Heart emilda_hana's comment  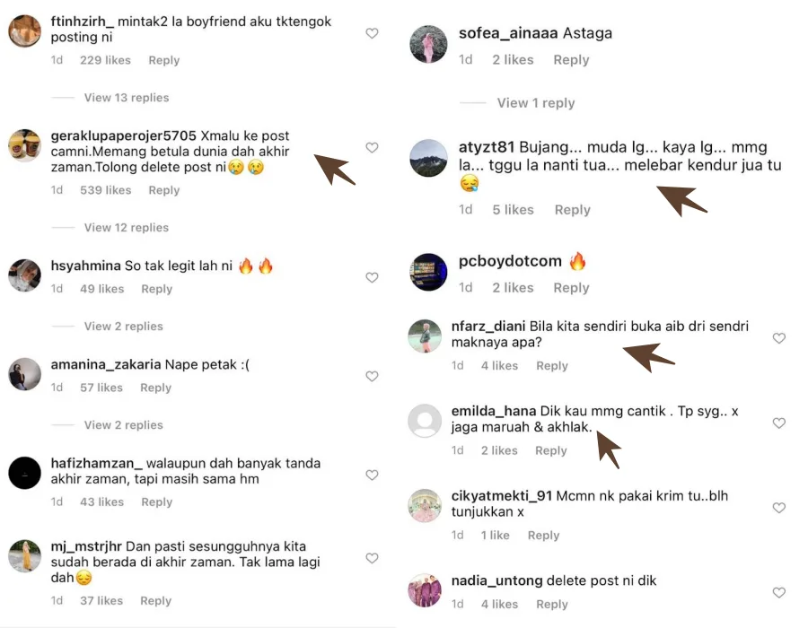[x=779, y=423]
